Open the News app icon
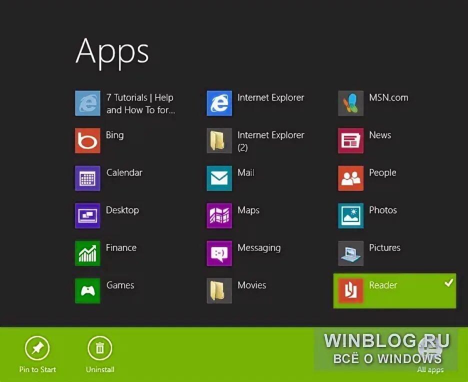The width and height of the screenshot is (468, 382). (x=350, y=140)
